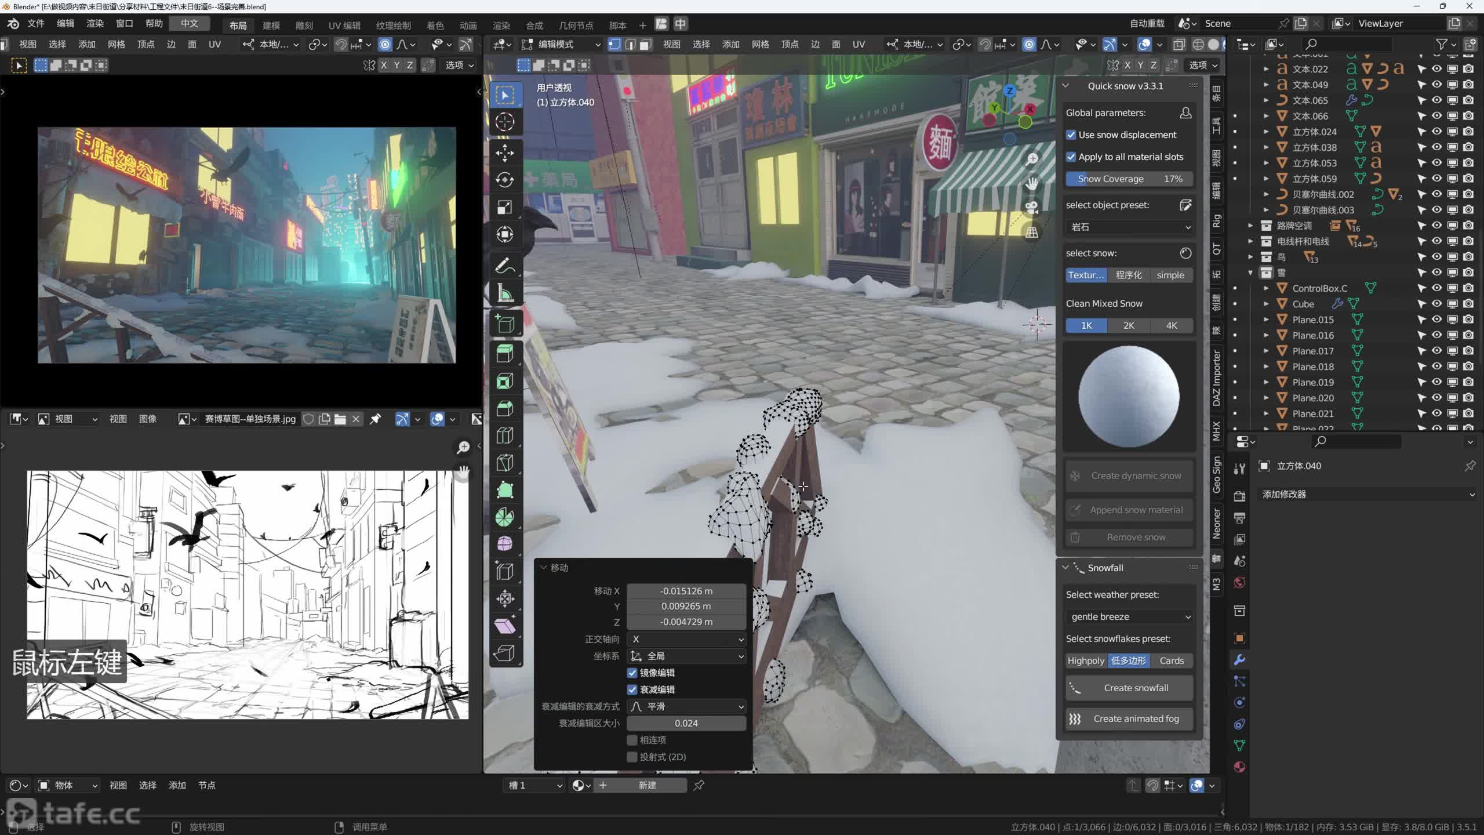
Task: Select the Poly Build tool
Action: click(x=505, y=490)
